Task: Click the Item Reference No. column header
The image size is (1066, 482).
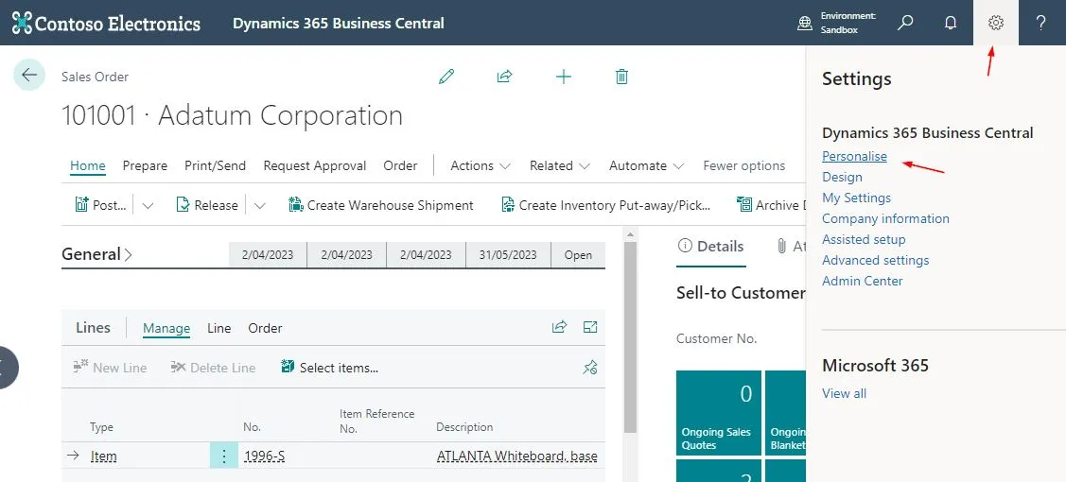Action: click(x=376, y=421)
